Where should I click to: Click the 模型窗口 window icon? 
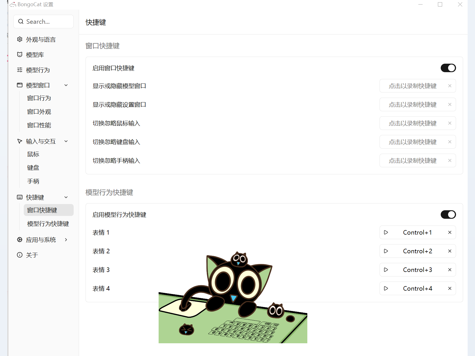pos(20,85)
